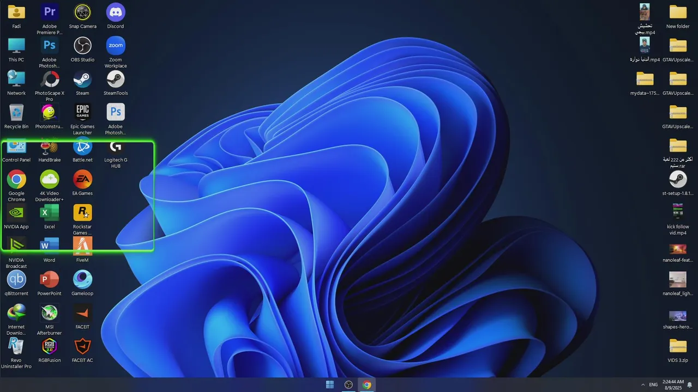Open PowerPoint desktop shortcut
The height and width of the screenshot is (392, 698).
pos(50,279)
